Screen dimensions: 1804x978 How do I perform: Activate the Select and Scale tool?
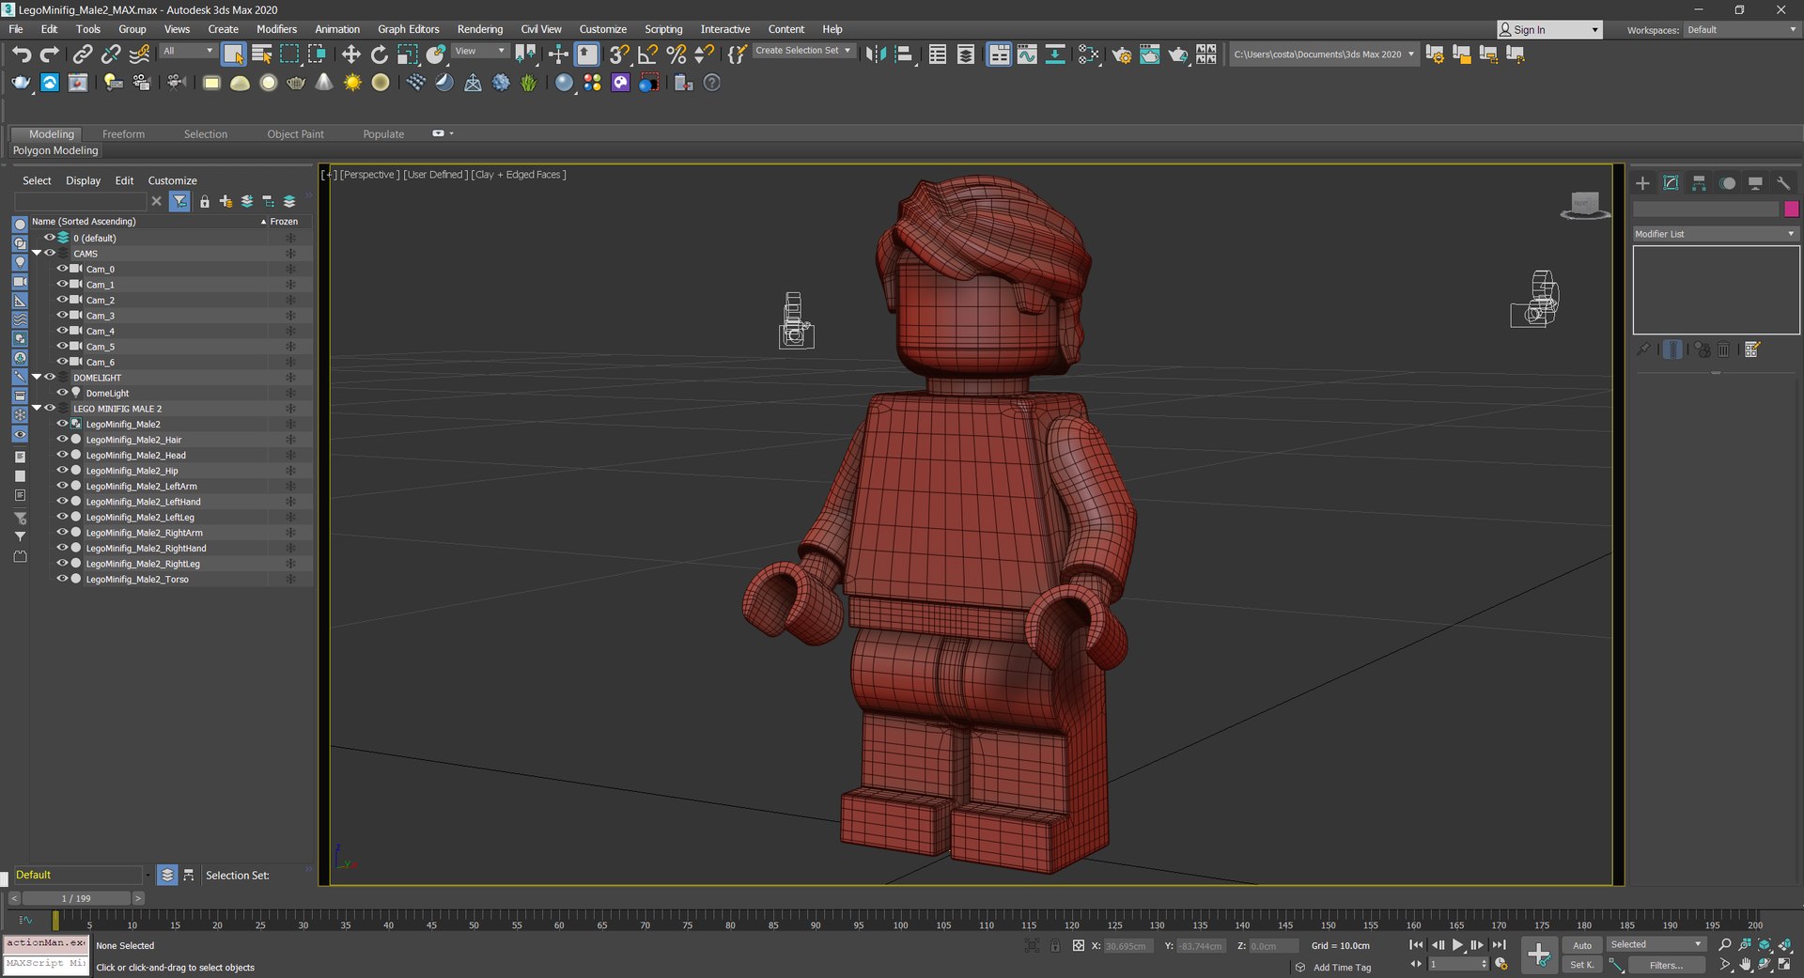(407, 54)
